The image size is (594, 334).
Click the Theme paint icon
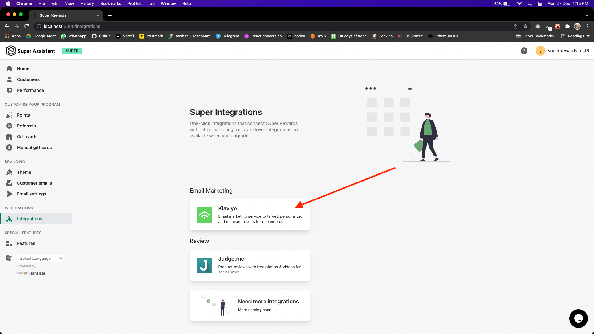(x=9, y=172)
